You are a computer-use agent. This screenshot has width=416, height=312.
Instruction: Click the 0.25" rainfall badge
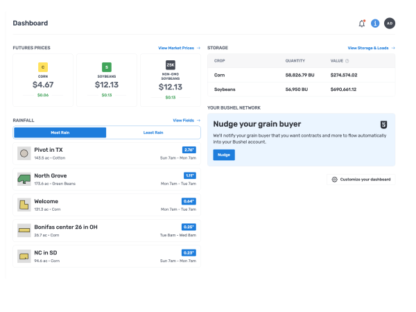point(189,227)
